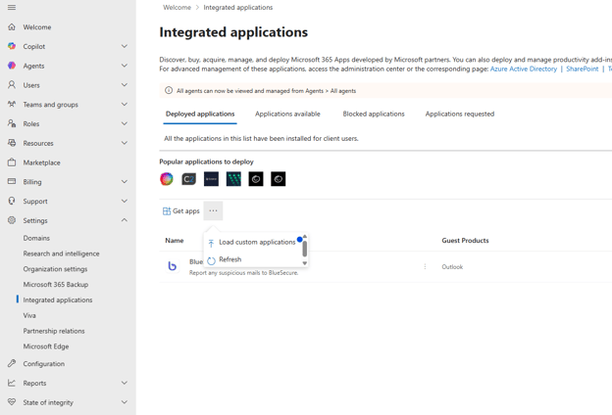612x415 pixels.
Task: Click the Billing card icon
Action: [12, 181]
